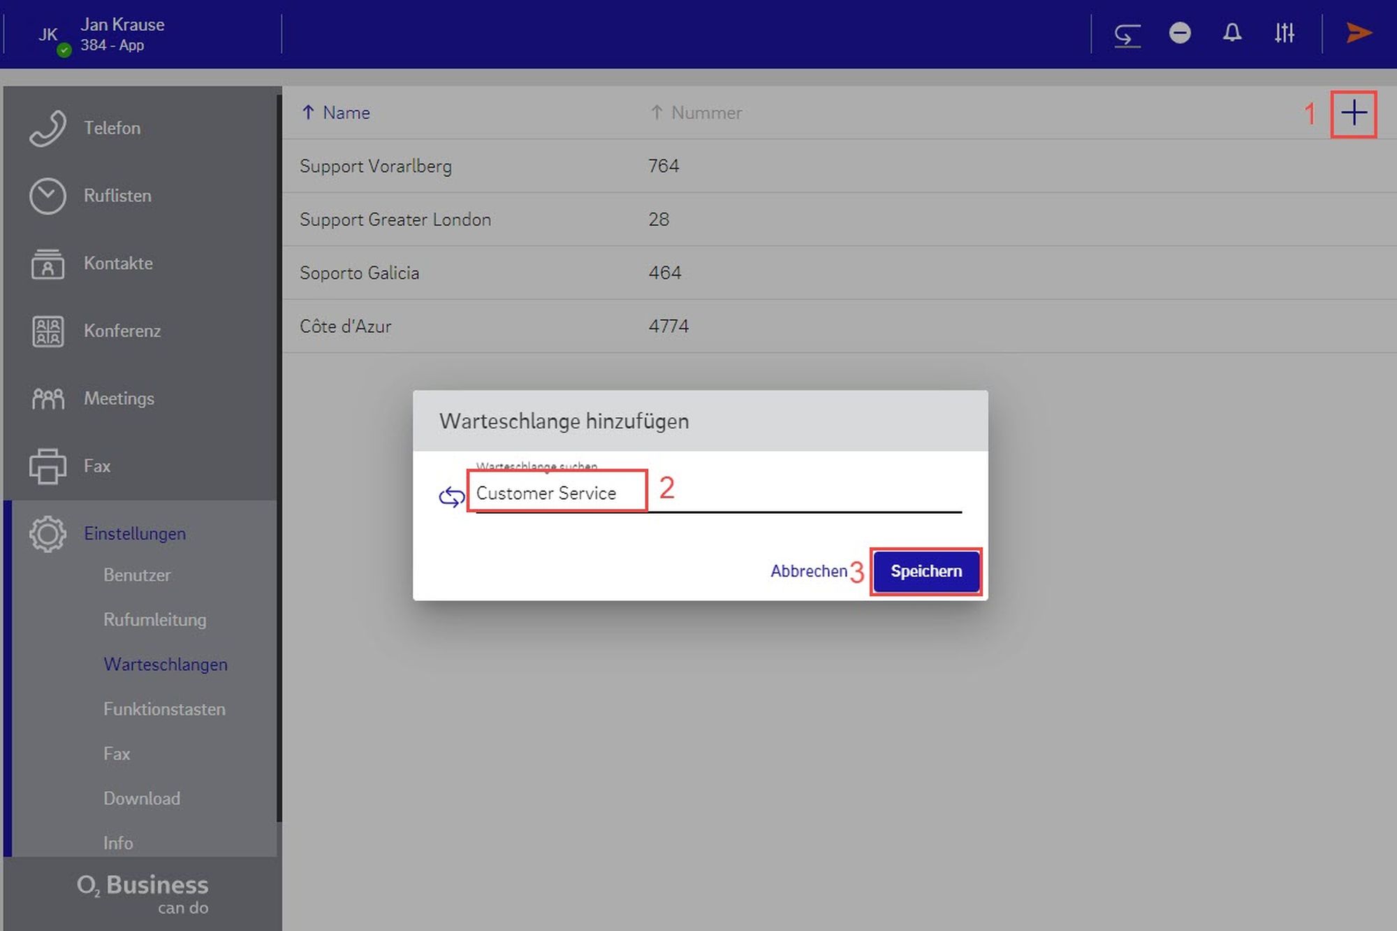Open the Konferenz section
This screenshot has width=1397, height=931.
pos(122,331)
